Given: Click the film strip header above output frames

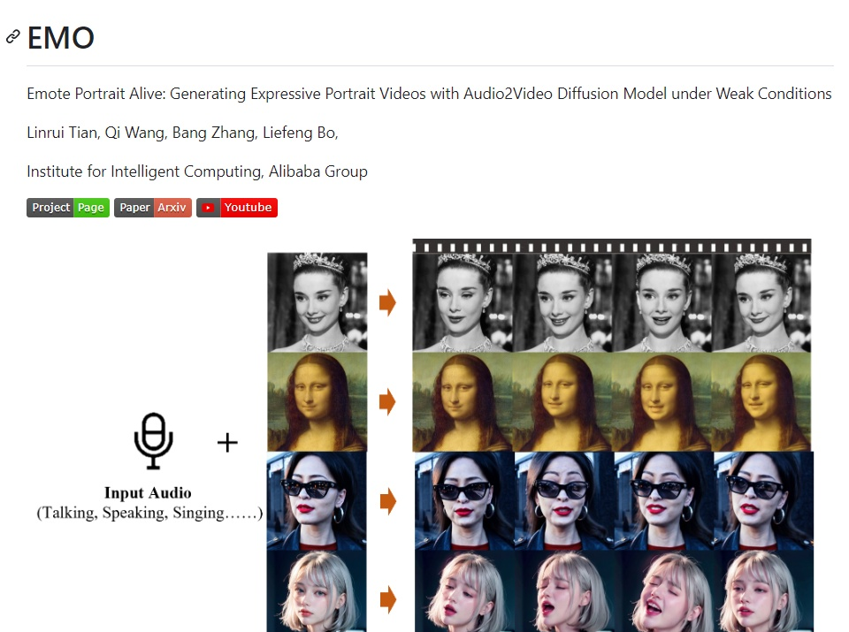Looking at the screenshot, I should (x=612, y=247).
